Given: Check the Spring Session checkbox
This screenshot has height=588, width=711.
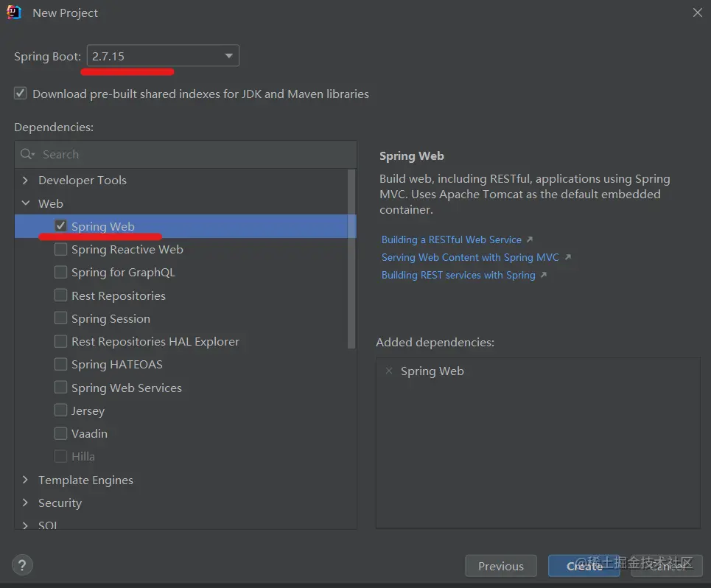Looking at the screenshot, I should [61, 318].
